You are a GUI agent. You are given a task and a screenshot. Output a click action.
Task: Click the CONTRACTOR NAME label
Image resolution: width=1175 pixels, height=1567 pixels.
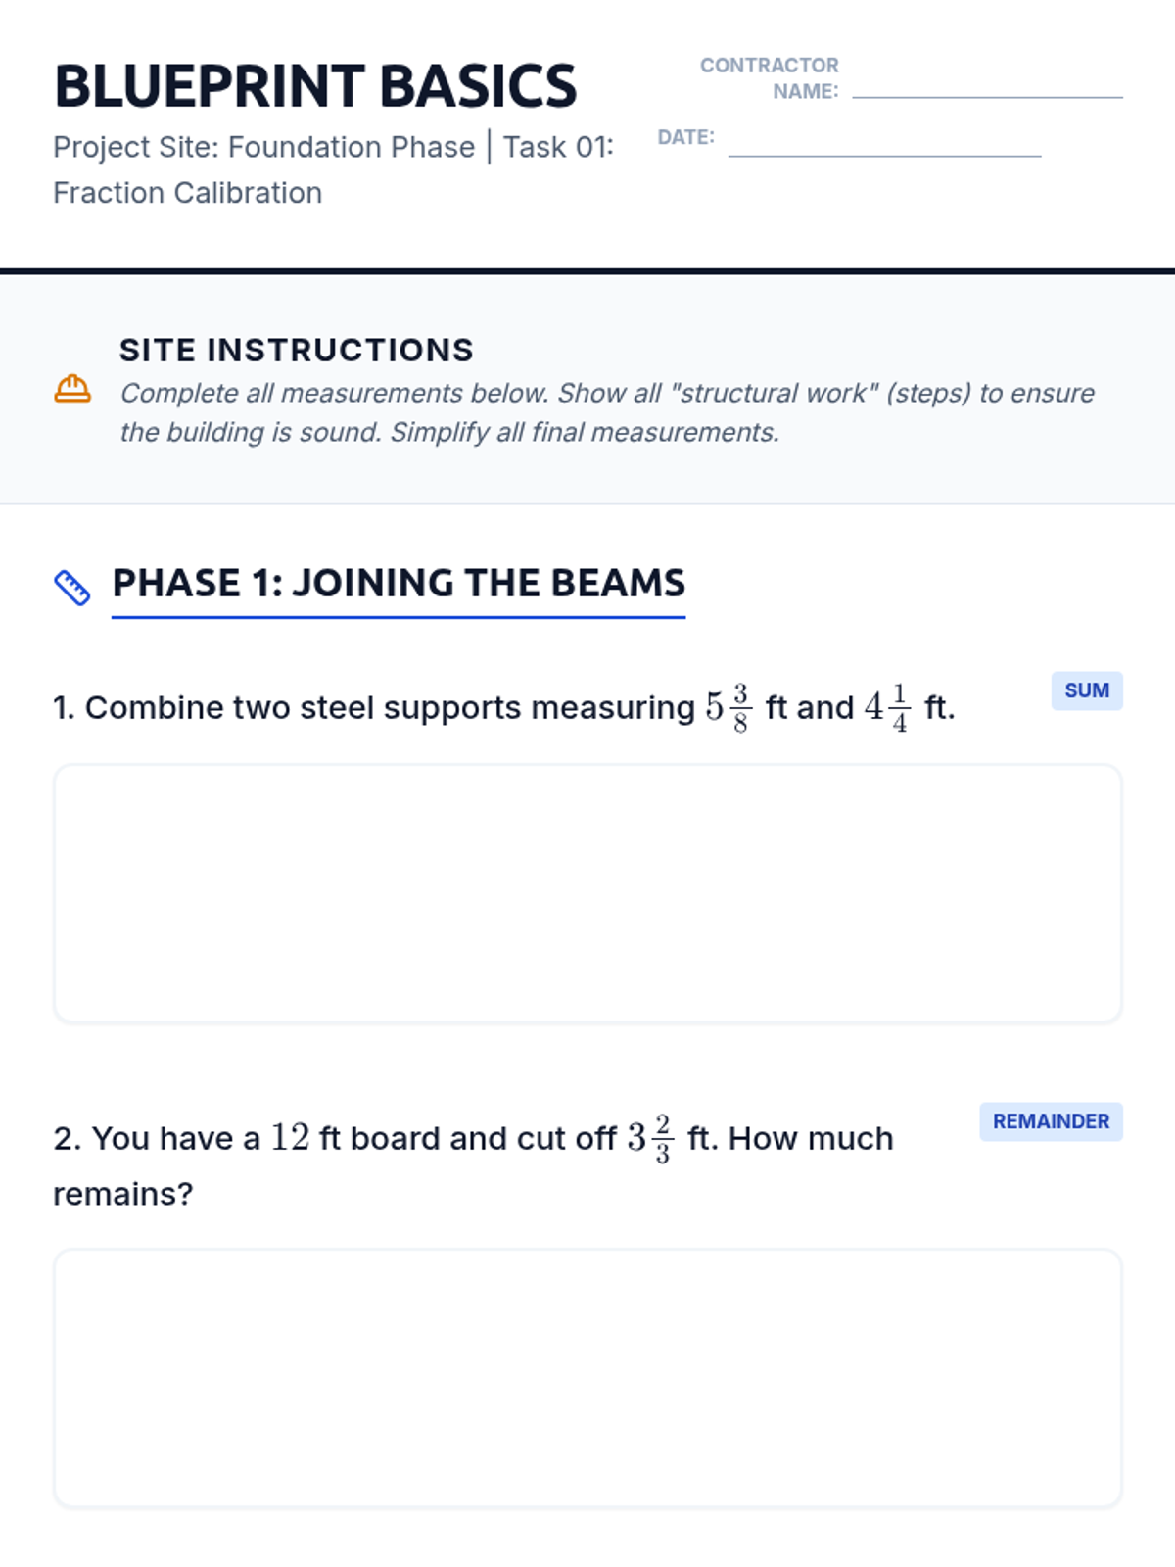(x=770, y=78)
